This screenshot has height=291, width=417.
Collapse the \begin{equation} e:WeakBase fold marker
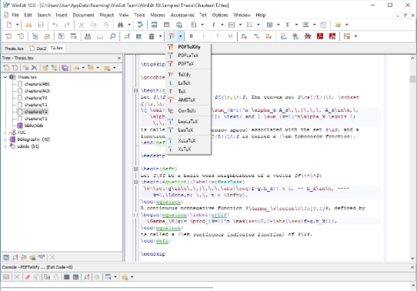(136, 182)
